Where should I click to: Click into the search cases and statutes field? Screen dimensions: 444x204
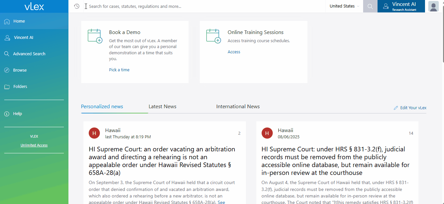(203, 6)
